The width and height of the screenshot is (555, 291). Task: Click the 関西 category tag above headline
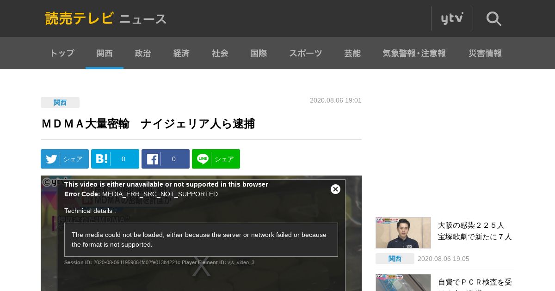pyautogui.click(x=60, y=103)
